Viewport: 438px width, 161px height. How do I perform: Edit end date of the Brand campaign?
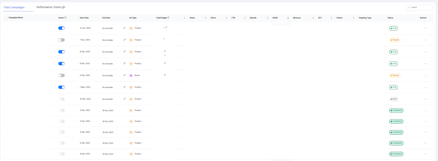125,75
